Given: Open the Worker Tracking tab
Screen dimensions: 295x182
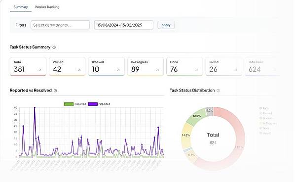Looking at the screenshot, I should [47, 7].
